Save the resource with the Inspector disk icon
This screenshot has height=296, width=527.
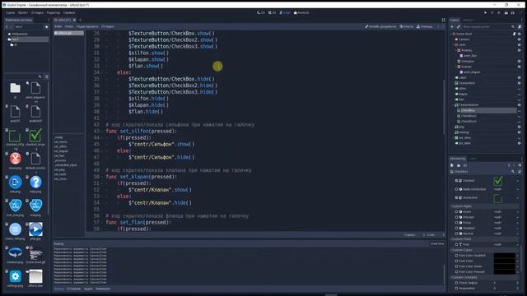click(x=464, y=165)
